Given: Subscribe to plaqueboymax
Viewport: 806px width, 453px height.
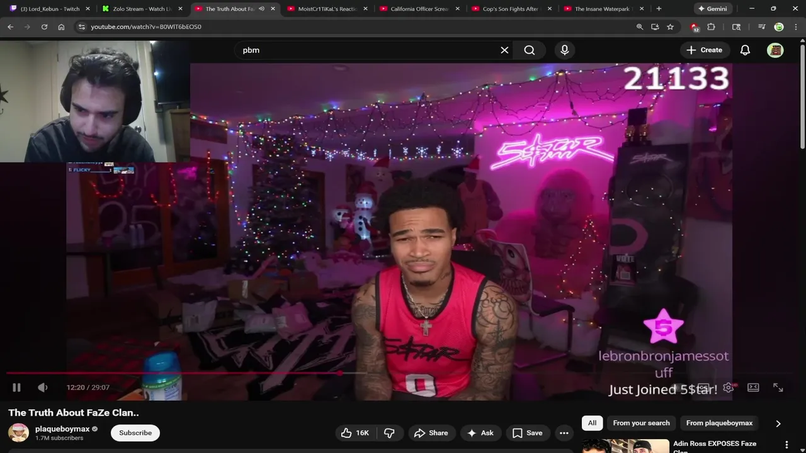Looking at the screenshot, I should point(135,433).
